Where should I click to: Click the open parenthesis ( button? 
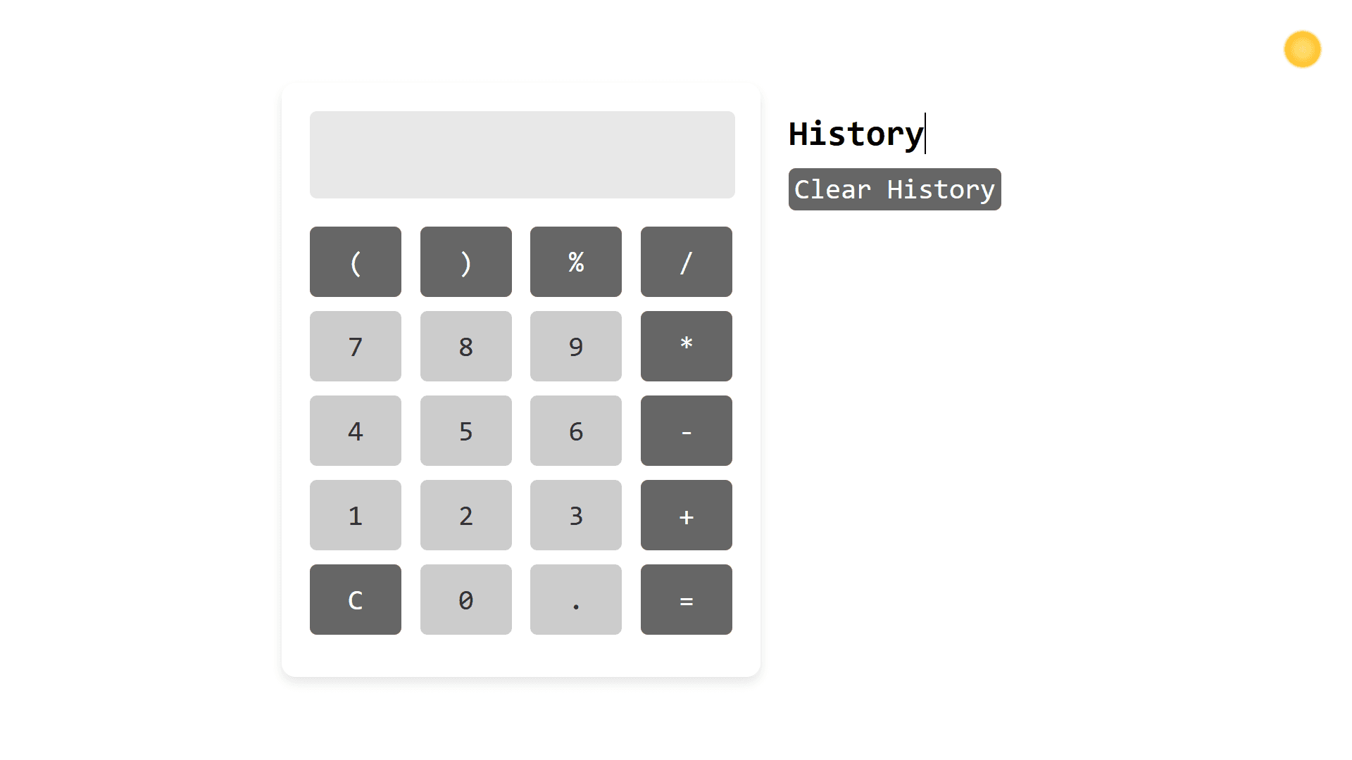(355, 262)
